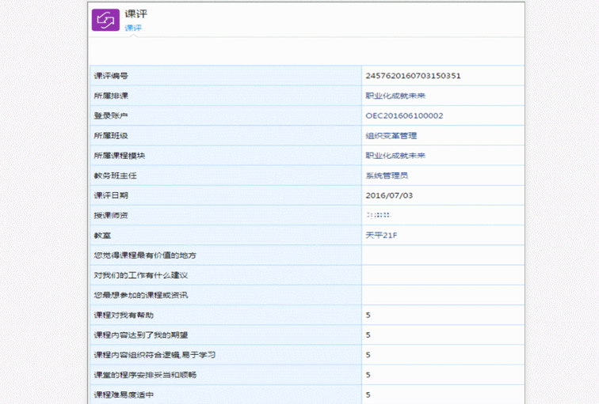The image size is (599, 404).
Task: Click the score 5 for 课程内容达到了我的期望
Action: click(368, 335)
